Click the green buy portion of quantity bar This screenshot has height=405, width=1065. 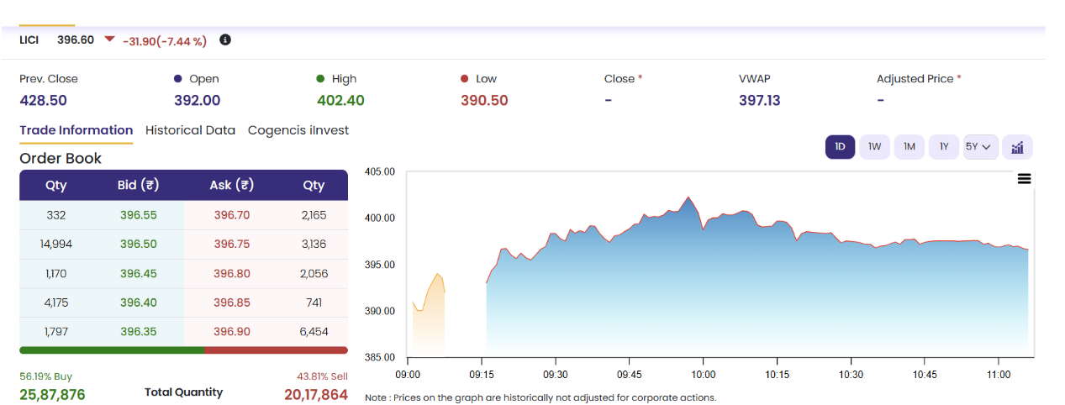coord(112,350)
